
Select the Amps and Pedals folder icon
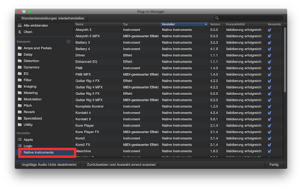coord(20,48)
